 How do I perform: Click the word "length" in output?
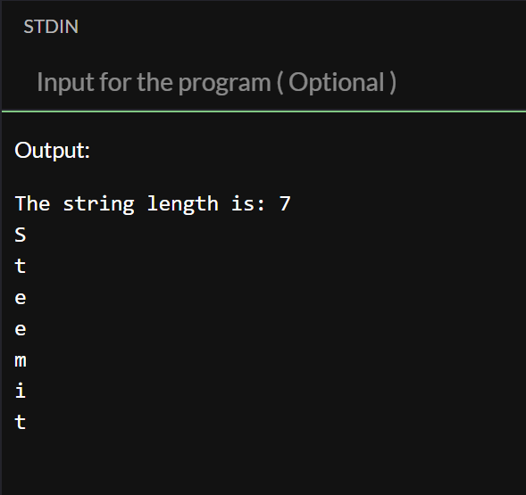click(x=183, y=204)
